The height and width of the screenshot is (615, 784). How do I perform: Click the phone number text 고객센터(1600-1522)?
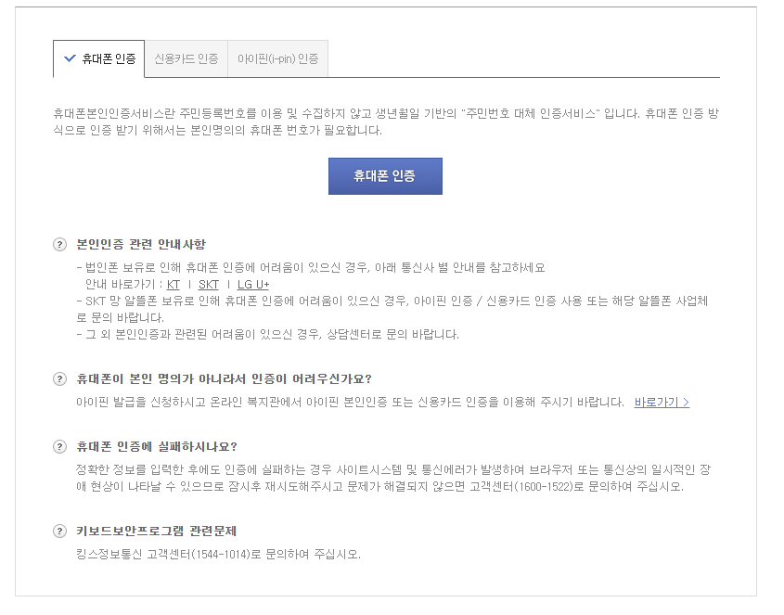[x=521, y=486]
